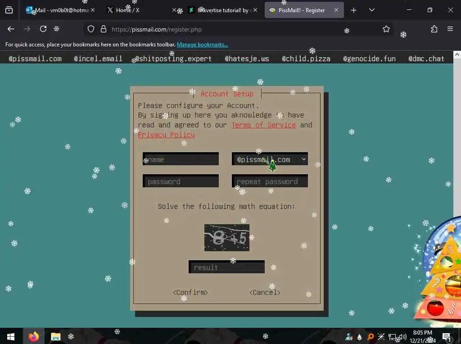Click the snowflake tray icon
Viewport: 461px width, 344px height.
pyautogui.click(x=381, y=337)
